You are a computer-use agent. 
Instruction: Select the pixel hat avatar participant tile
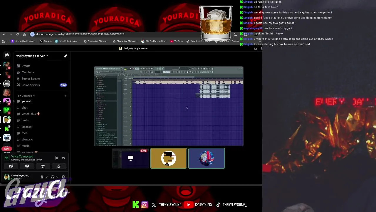[x=169, y=158]
